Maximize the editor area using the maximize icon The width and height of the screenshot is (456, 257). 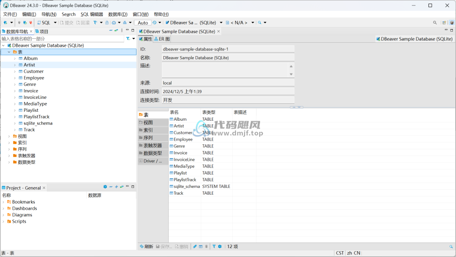coord(452,30)
